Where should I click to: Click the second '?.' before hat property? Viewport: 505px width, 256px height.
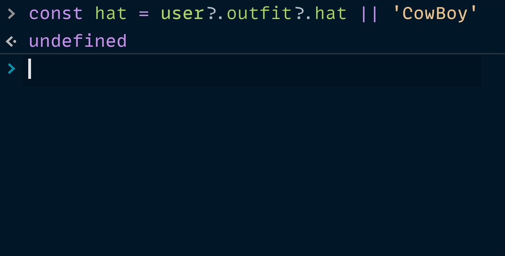(304, 14)
